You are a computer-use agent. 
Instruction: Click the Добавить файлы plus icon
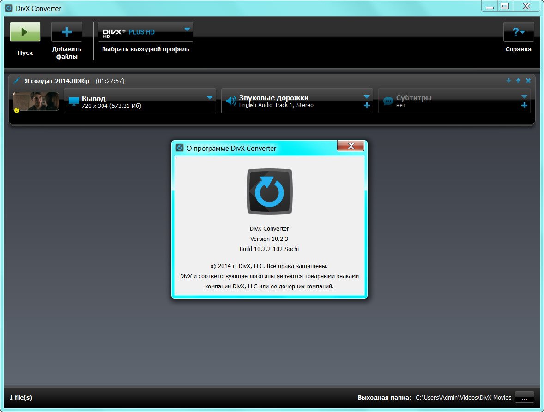tap(66, 32)
